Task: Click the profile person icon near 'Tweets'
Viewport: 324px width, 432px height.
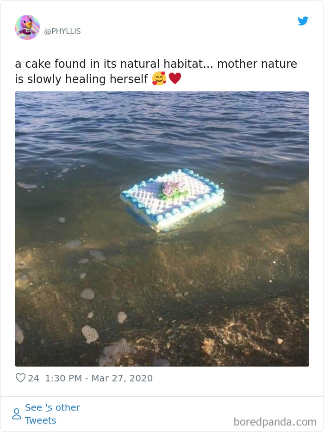Action: pyautogui.click(x=17, y=413)
